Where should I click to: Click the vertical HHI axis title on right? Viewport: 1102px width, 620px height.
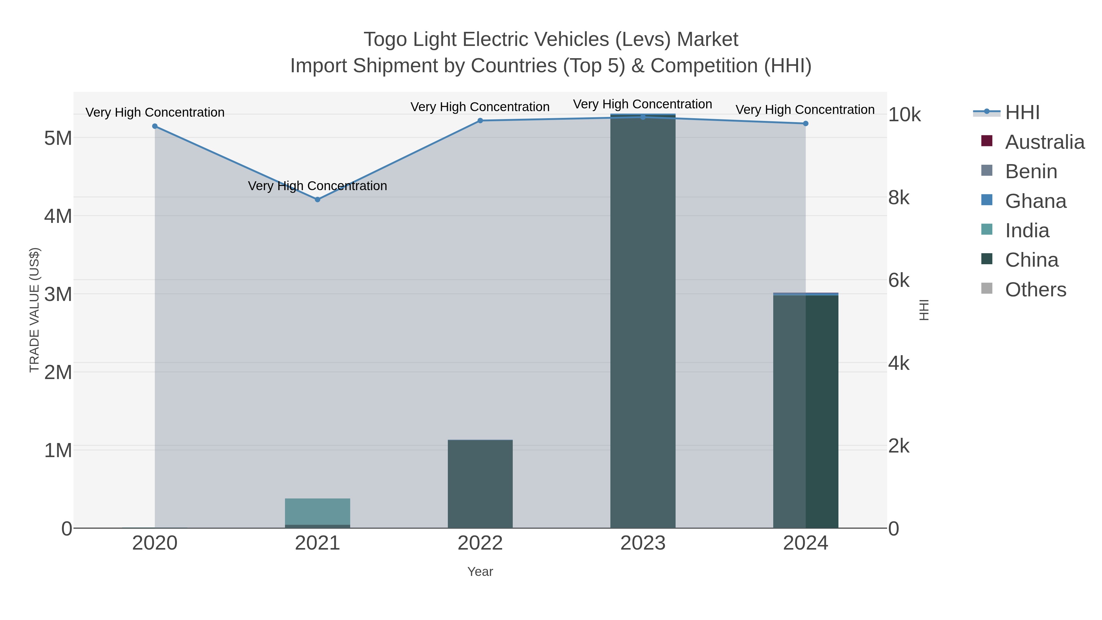point(924,310)
